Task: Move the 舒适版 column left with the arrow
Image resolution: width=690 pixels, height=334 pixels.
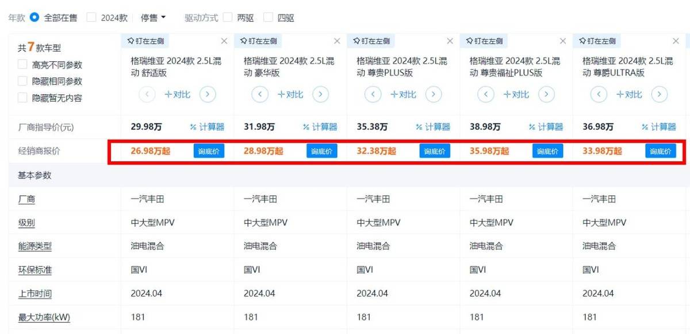Action: [147, 94]
